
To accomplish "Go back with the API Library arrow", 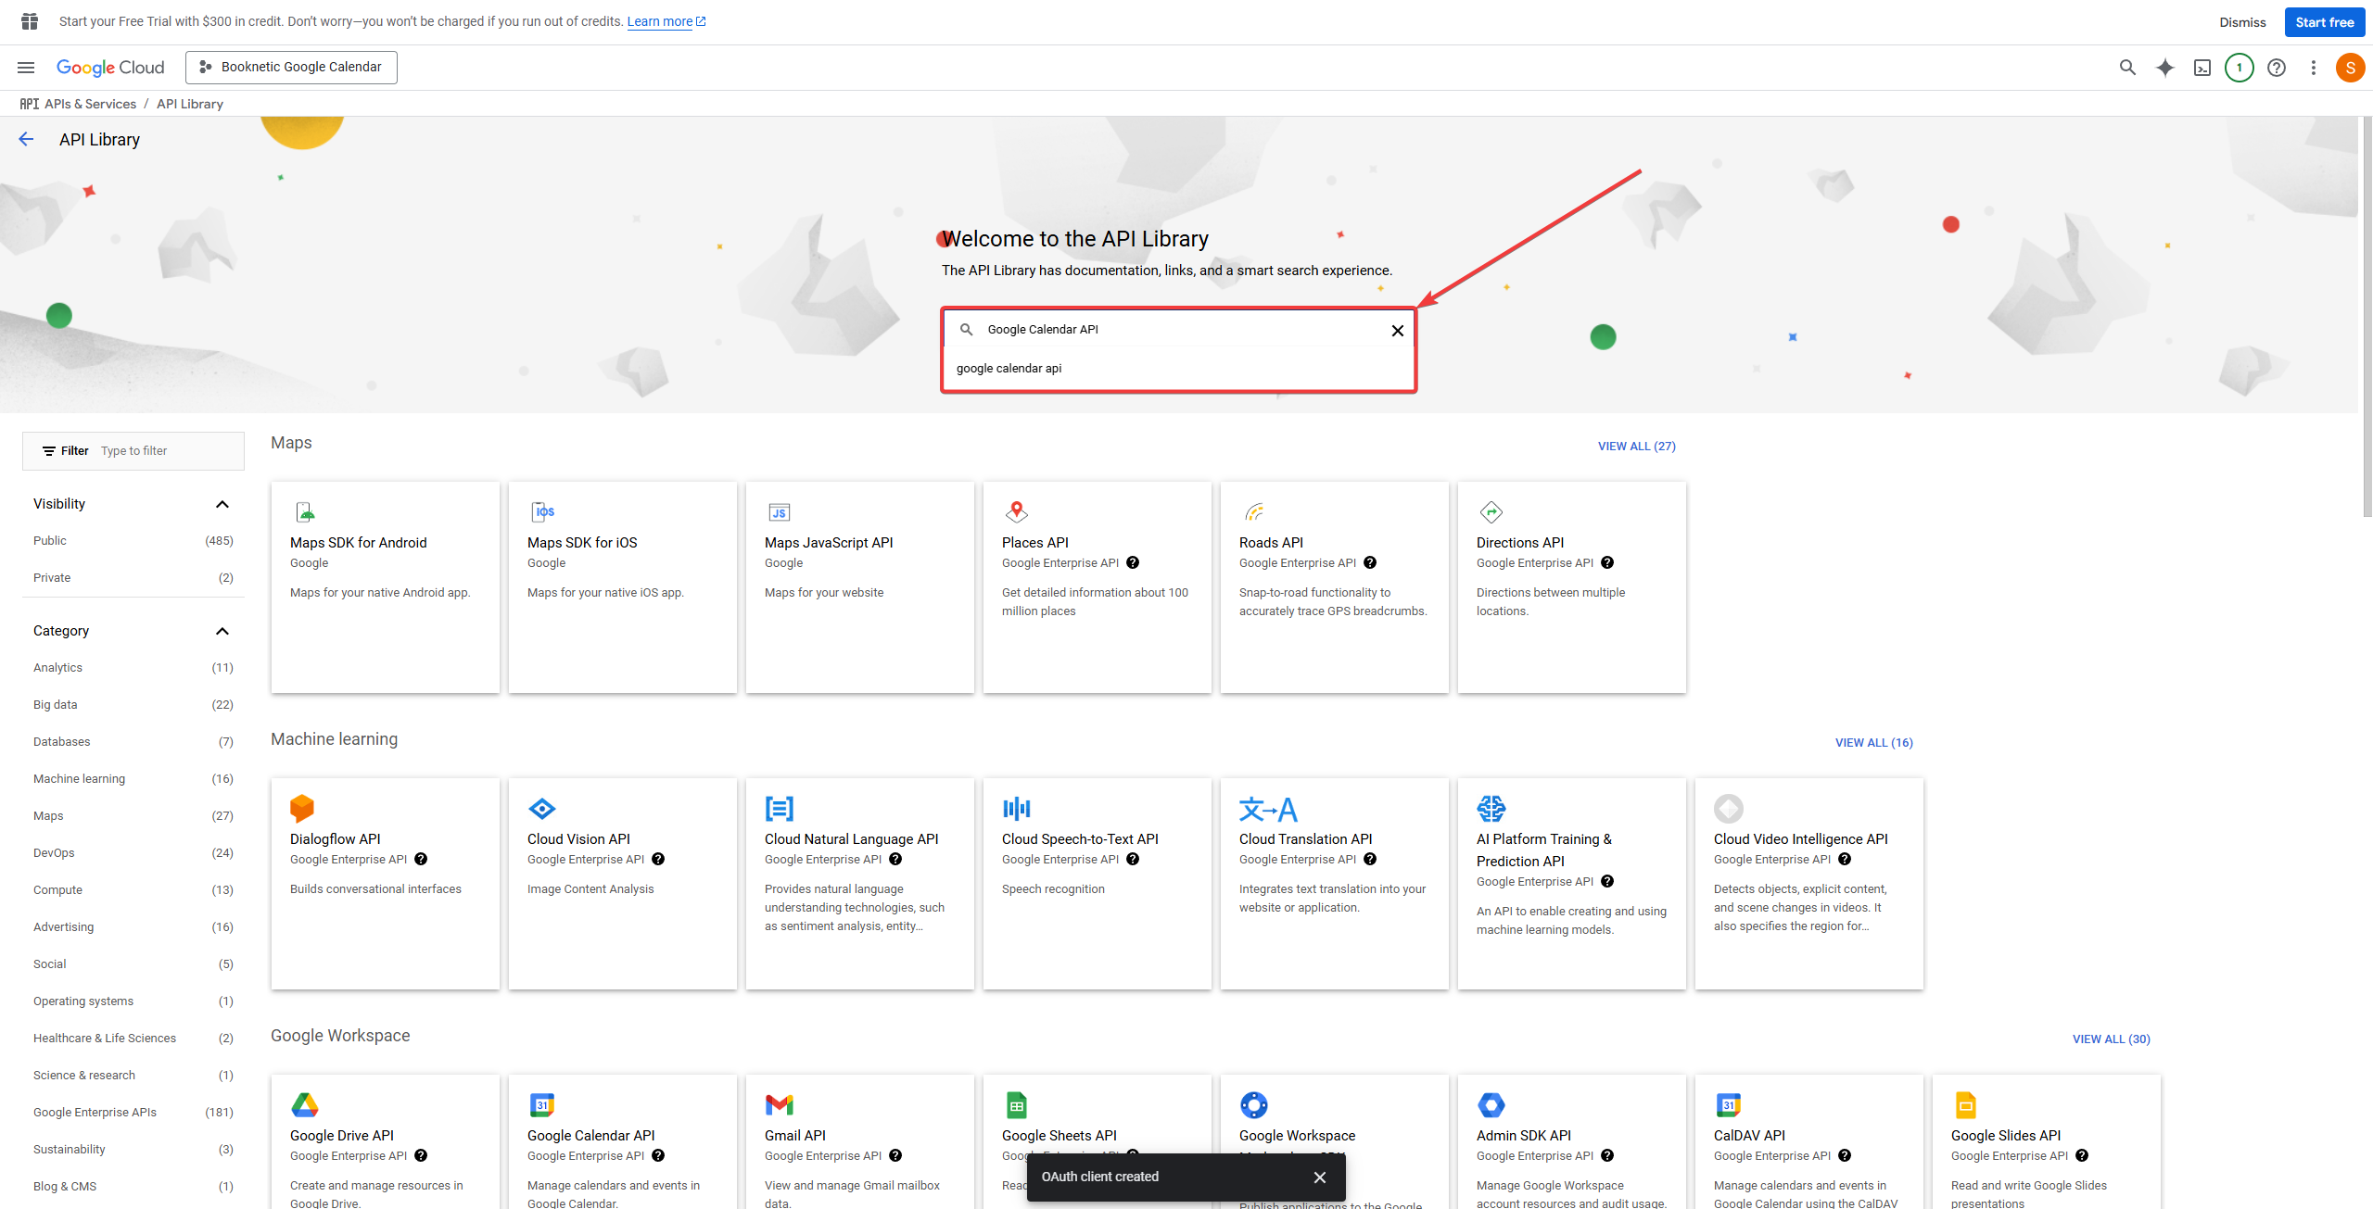I will [26, 139].
